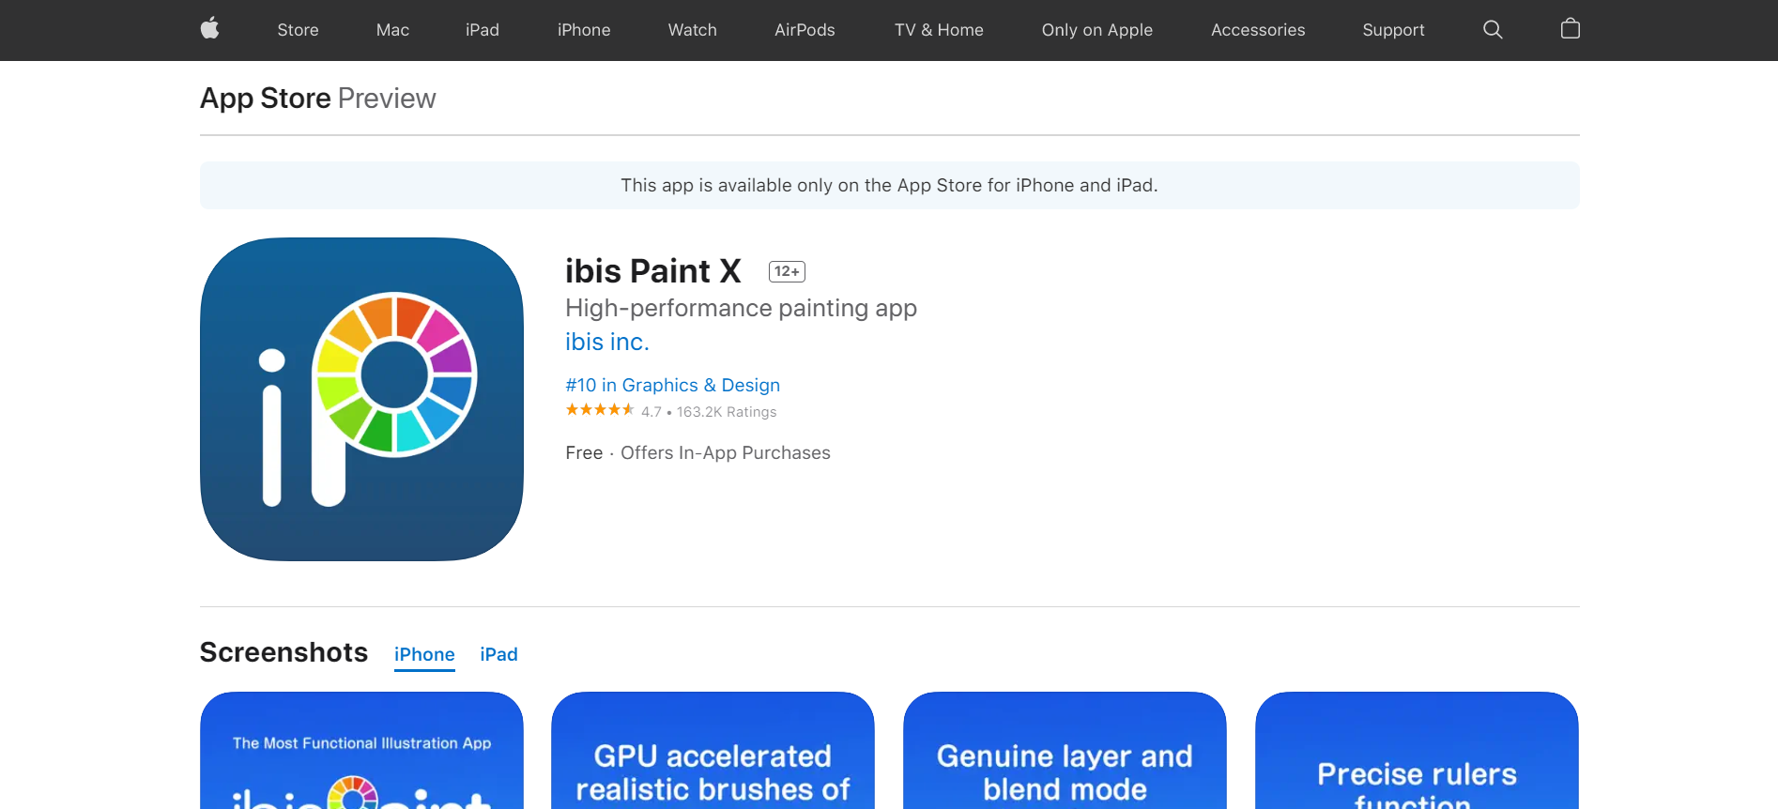
Task: Open the Precise rulers function screenshot
Action: point(1417,751)
